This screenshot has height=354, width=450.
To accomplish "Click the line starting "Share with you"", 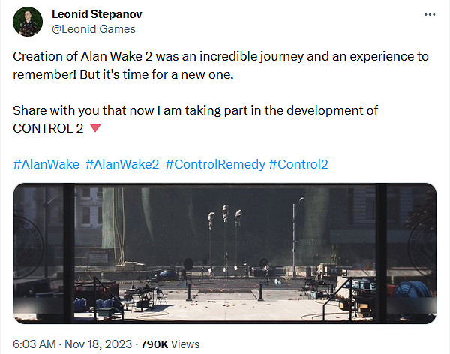I will pyautogui.click(x=195, y=111).
